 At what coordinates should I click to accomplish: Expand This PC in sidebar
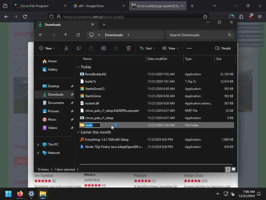38,144
